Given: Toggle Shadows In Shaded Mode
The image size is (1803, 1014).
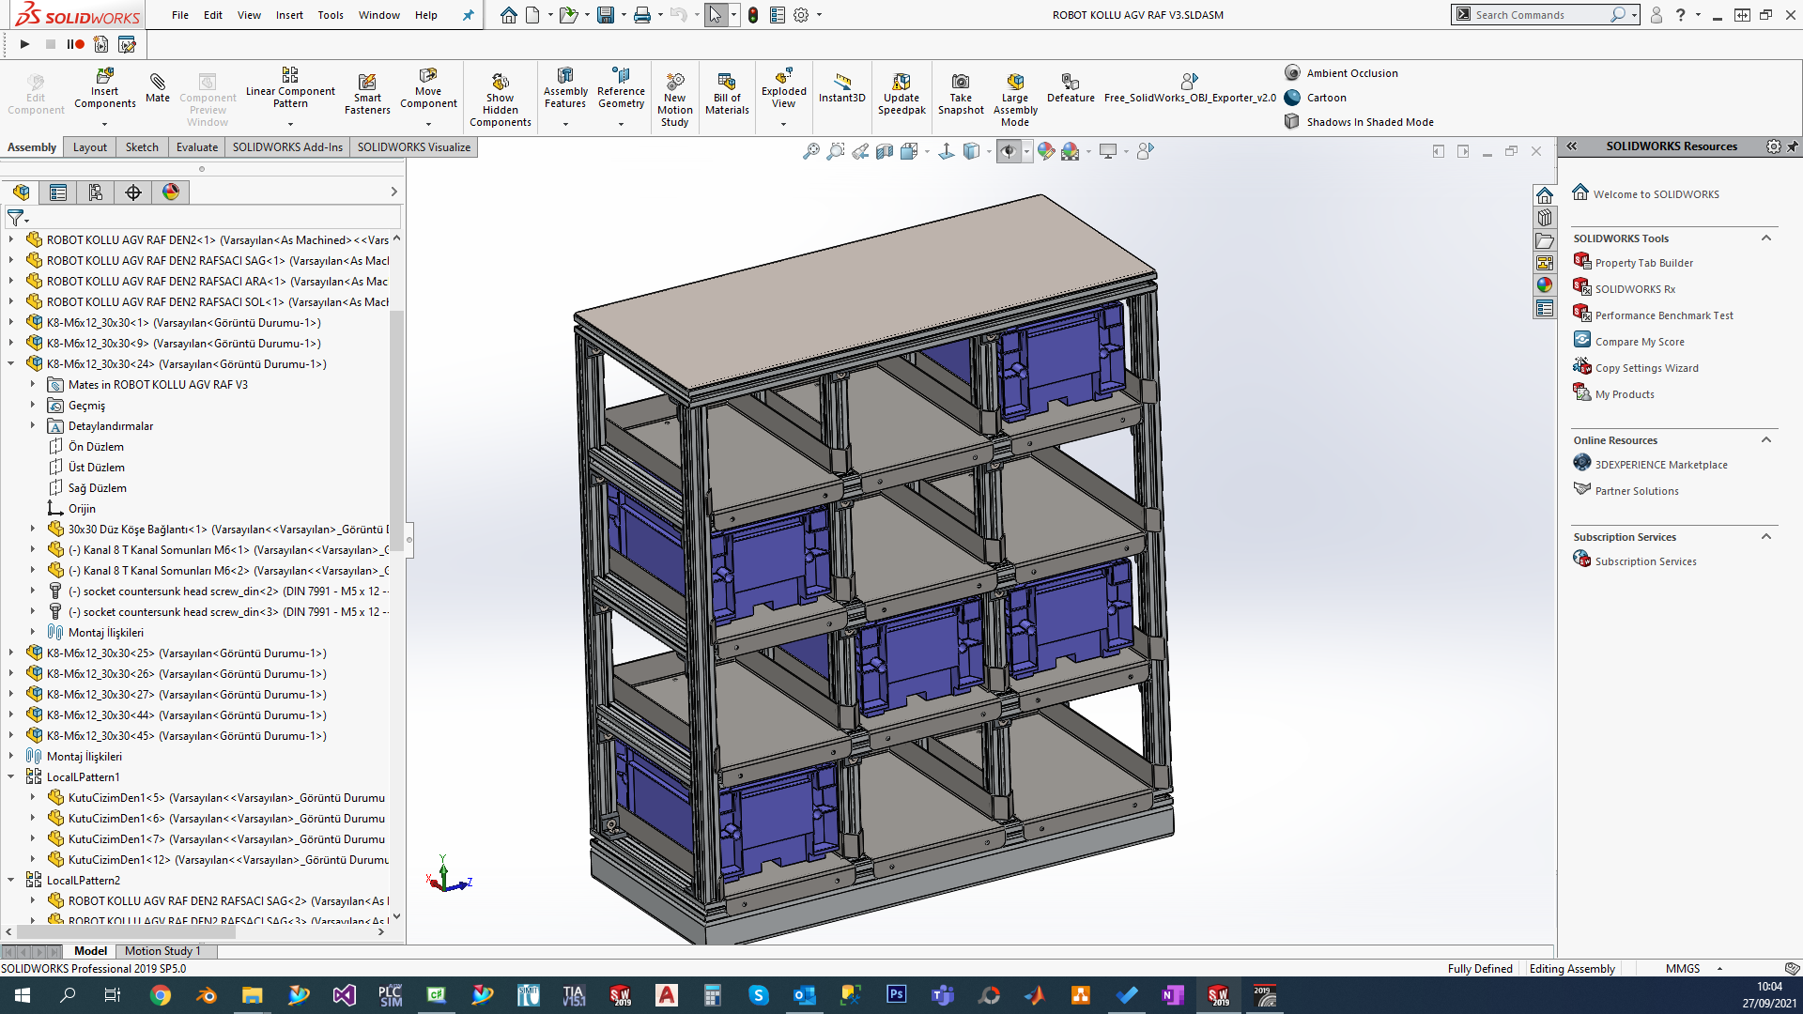Looking at the screenshot, I should 1369,122.
